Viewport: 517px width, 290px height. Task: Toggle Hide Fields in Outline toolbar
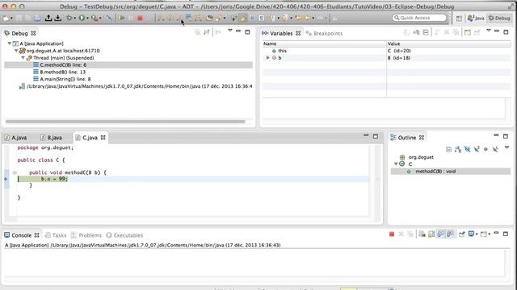467,150
